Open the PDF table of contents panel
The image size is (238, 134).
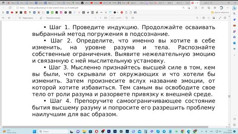point(3,18)
